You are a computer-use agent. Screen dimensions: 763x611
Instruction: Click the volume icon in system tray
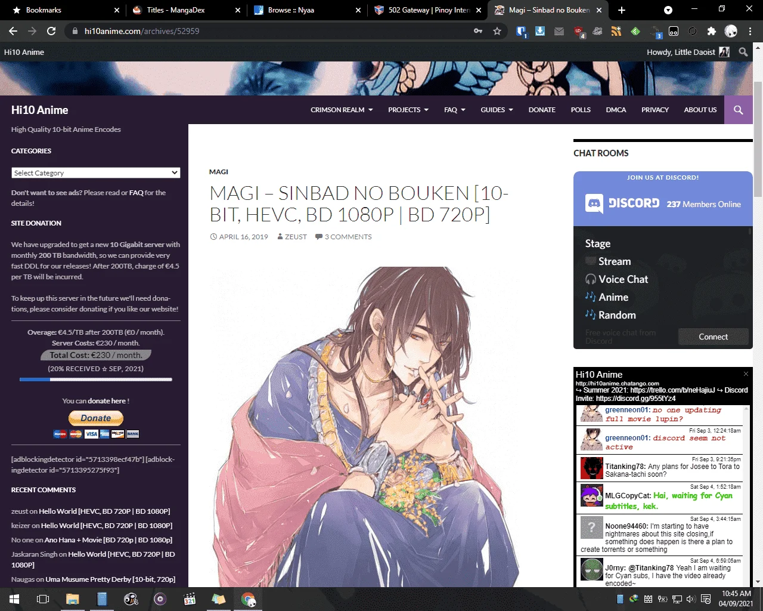(691, 599)
